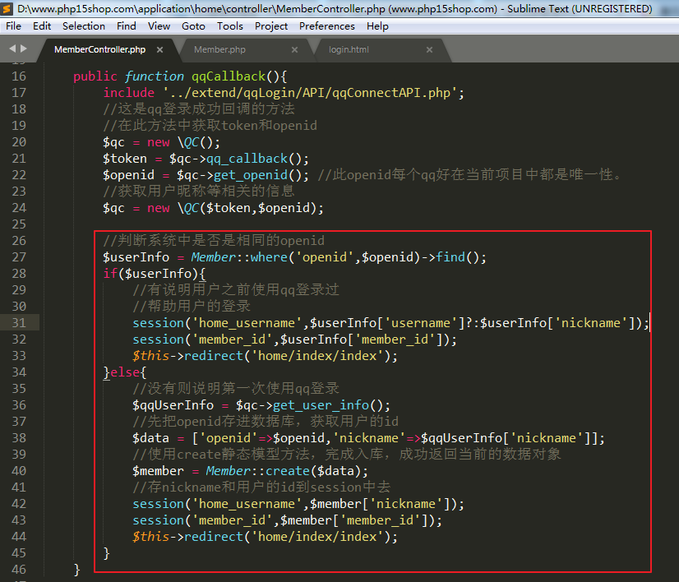Image resolution: width=679 pixels, height=582 pixels.
Task: Open the File menu
Action: 13,26
